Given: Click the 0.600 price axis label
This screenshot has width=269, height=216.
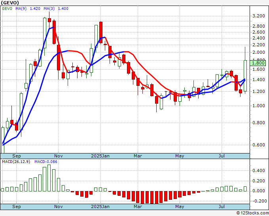Looking at the screenshot, I should (259, 145).
